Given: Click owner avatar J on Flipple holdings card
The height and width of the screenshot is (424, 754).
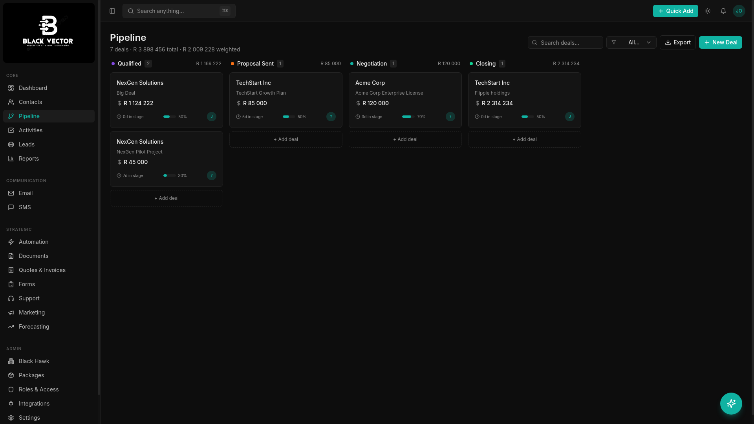Looking at the screenshot, I should point(570,117).
